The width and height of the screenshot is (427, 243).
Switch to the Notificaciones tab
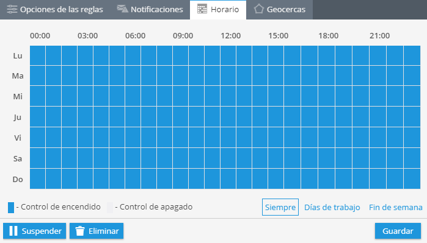(150, 10)
